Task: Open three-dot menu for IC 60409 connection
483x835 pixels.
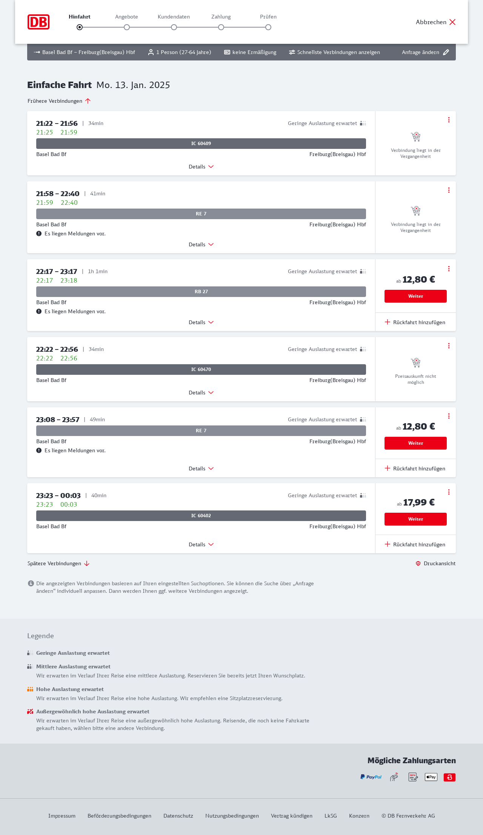Action: coord(449,120)
